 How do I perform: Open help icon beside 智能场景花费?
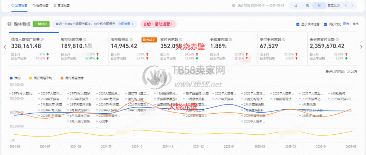(85, 40)
